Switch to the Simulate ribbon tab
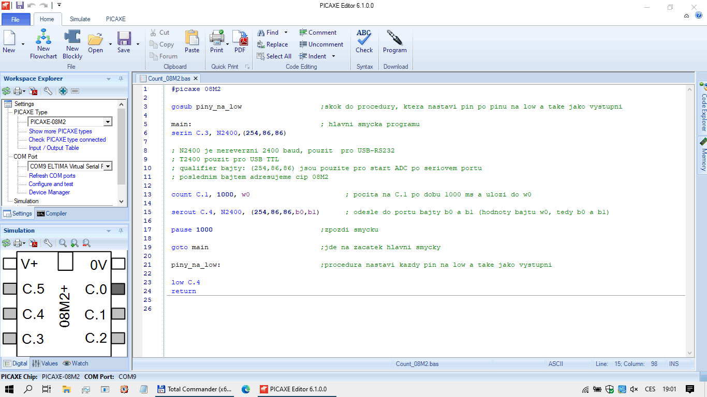Screen dimensions: 707x397 click(80, 19)
